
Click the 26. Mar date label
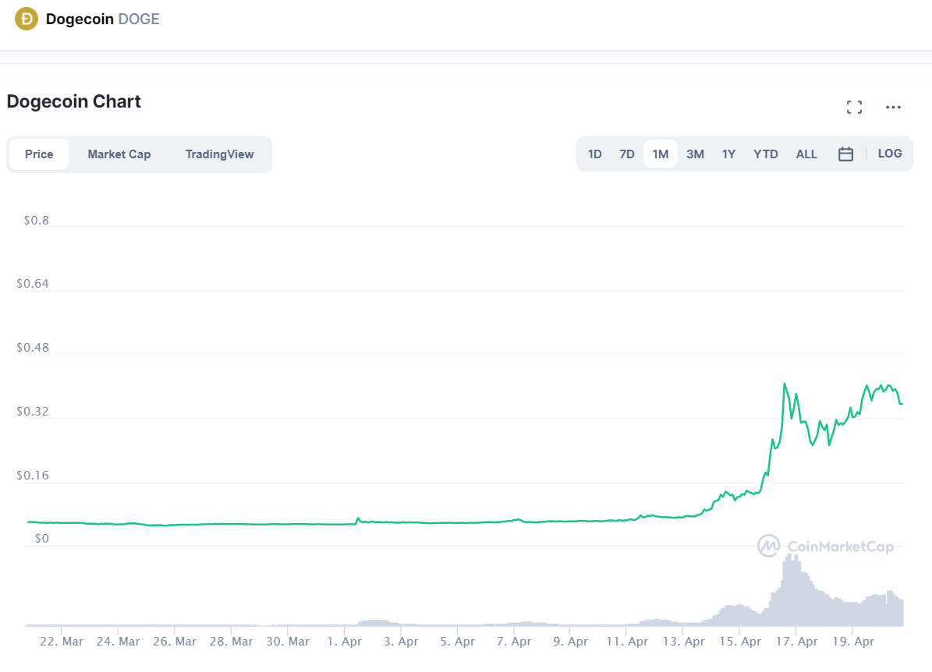[175, 642]
